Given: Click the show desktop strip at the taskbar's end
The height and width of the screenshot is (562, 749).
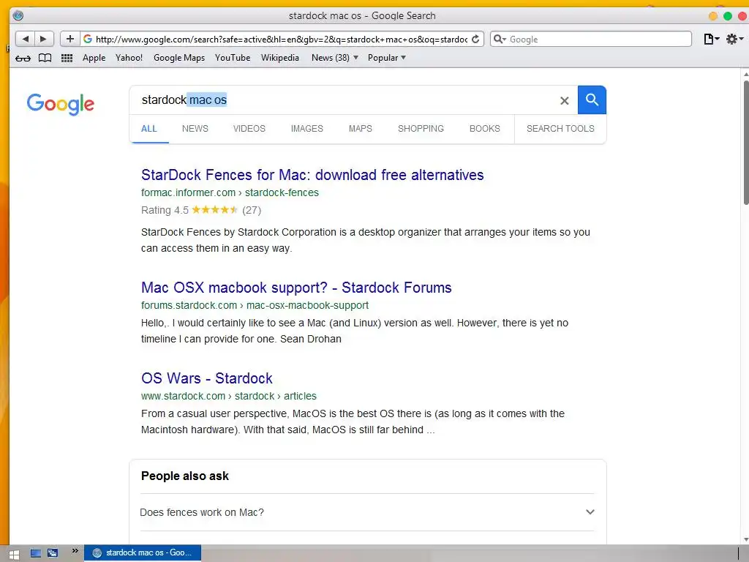Looking at the screenshot, I should (x=743, y=553).
